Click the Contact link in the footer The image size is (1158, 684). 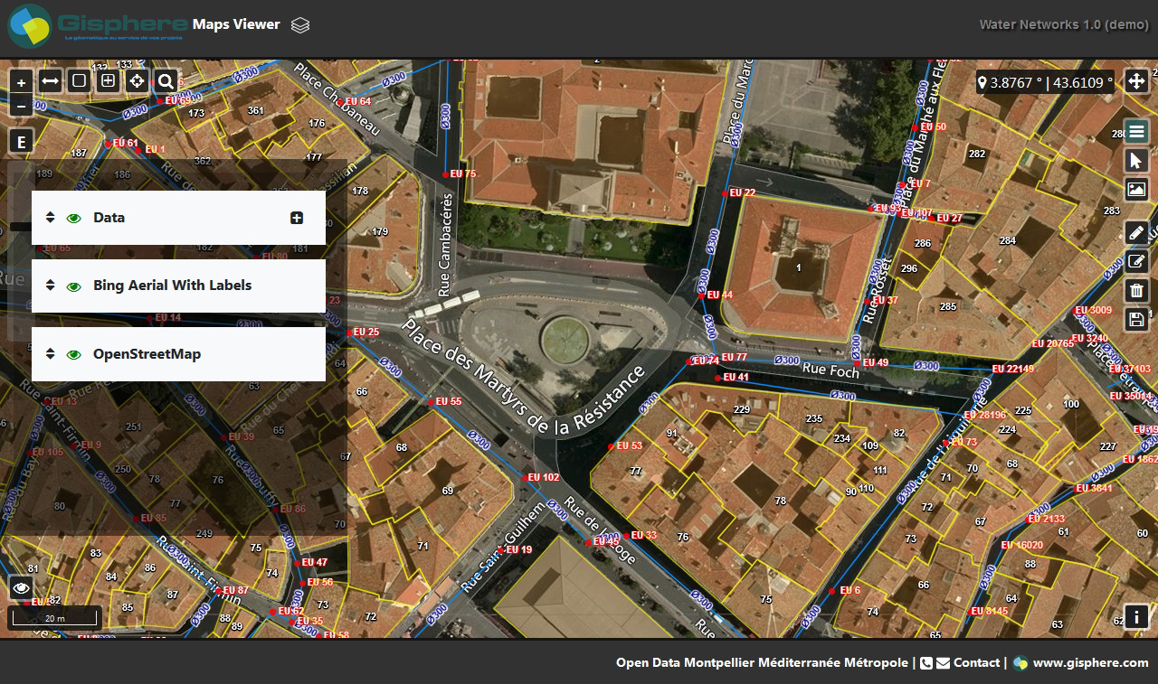[977, 662]
